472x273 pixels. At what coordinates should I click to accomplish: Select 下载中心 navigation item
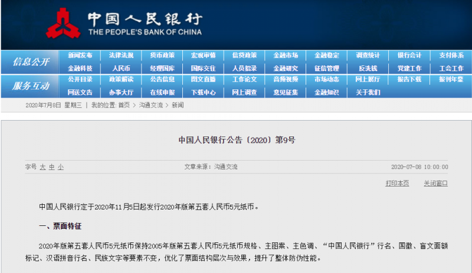click(x=203, y=92)
